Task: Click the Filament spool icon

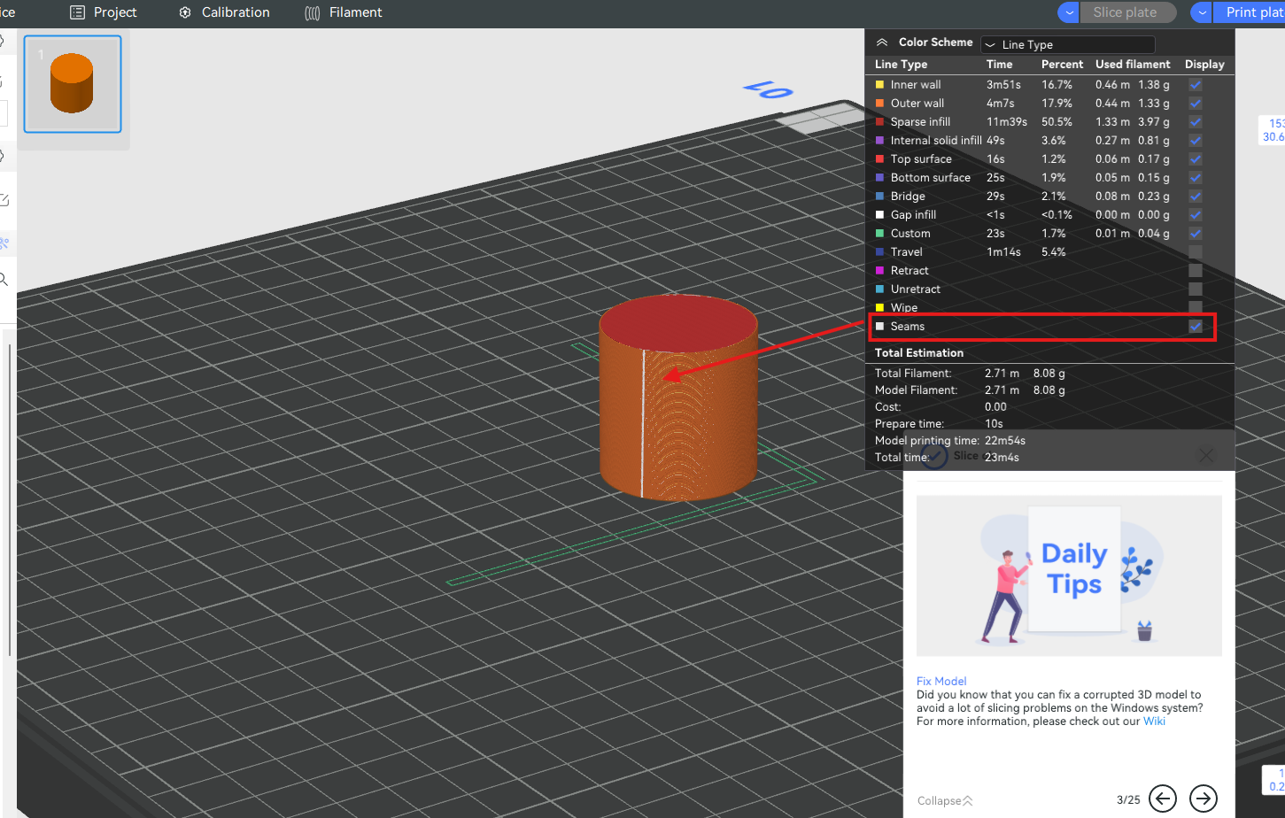Action: coord(312,12)
